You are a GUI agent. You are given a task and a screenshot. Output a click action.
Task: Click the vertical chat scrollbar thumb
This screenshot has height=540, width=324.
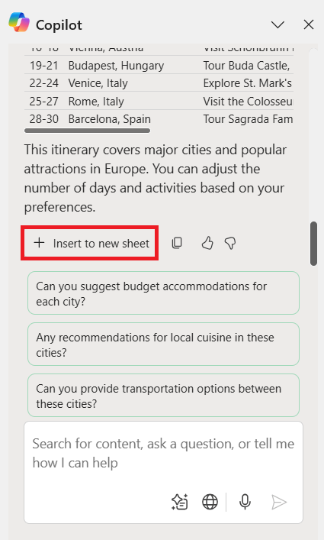pos(313,244)
